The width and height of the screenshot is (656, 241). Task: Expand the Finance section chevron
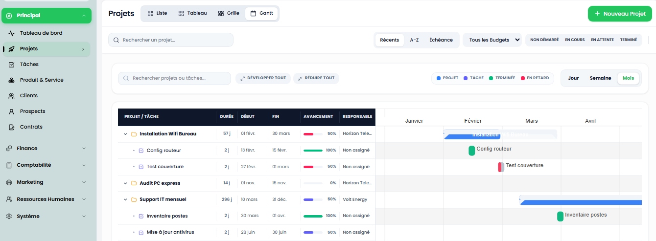click(x=84, y=149)
